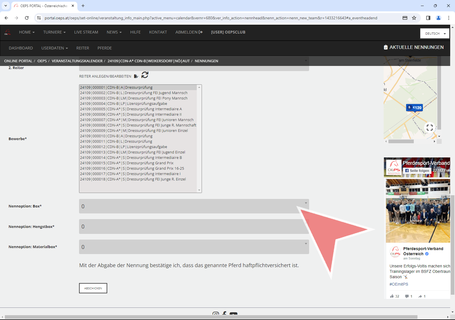Expand the Nennoption: Materialbox dropdown
This screenshot has width=455, height=320.
pos(194,247)
